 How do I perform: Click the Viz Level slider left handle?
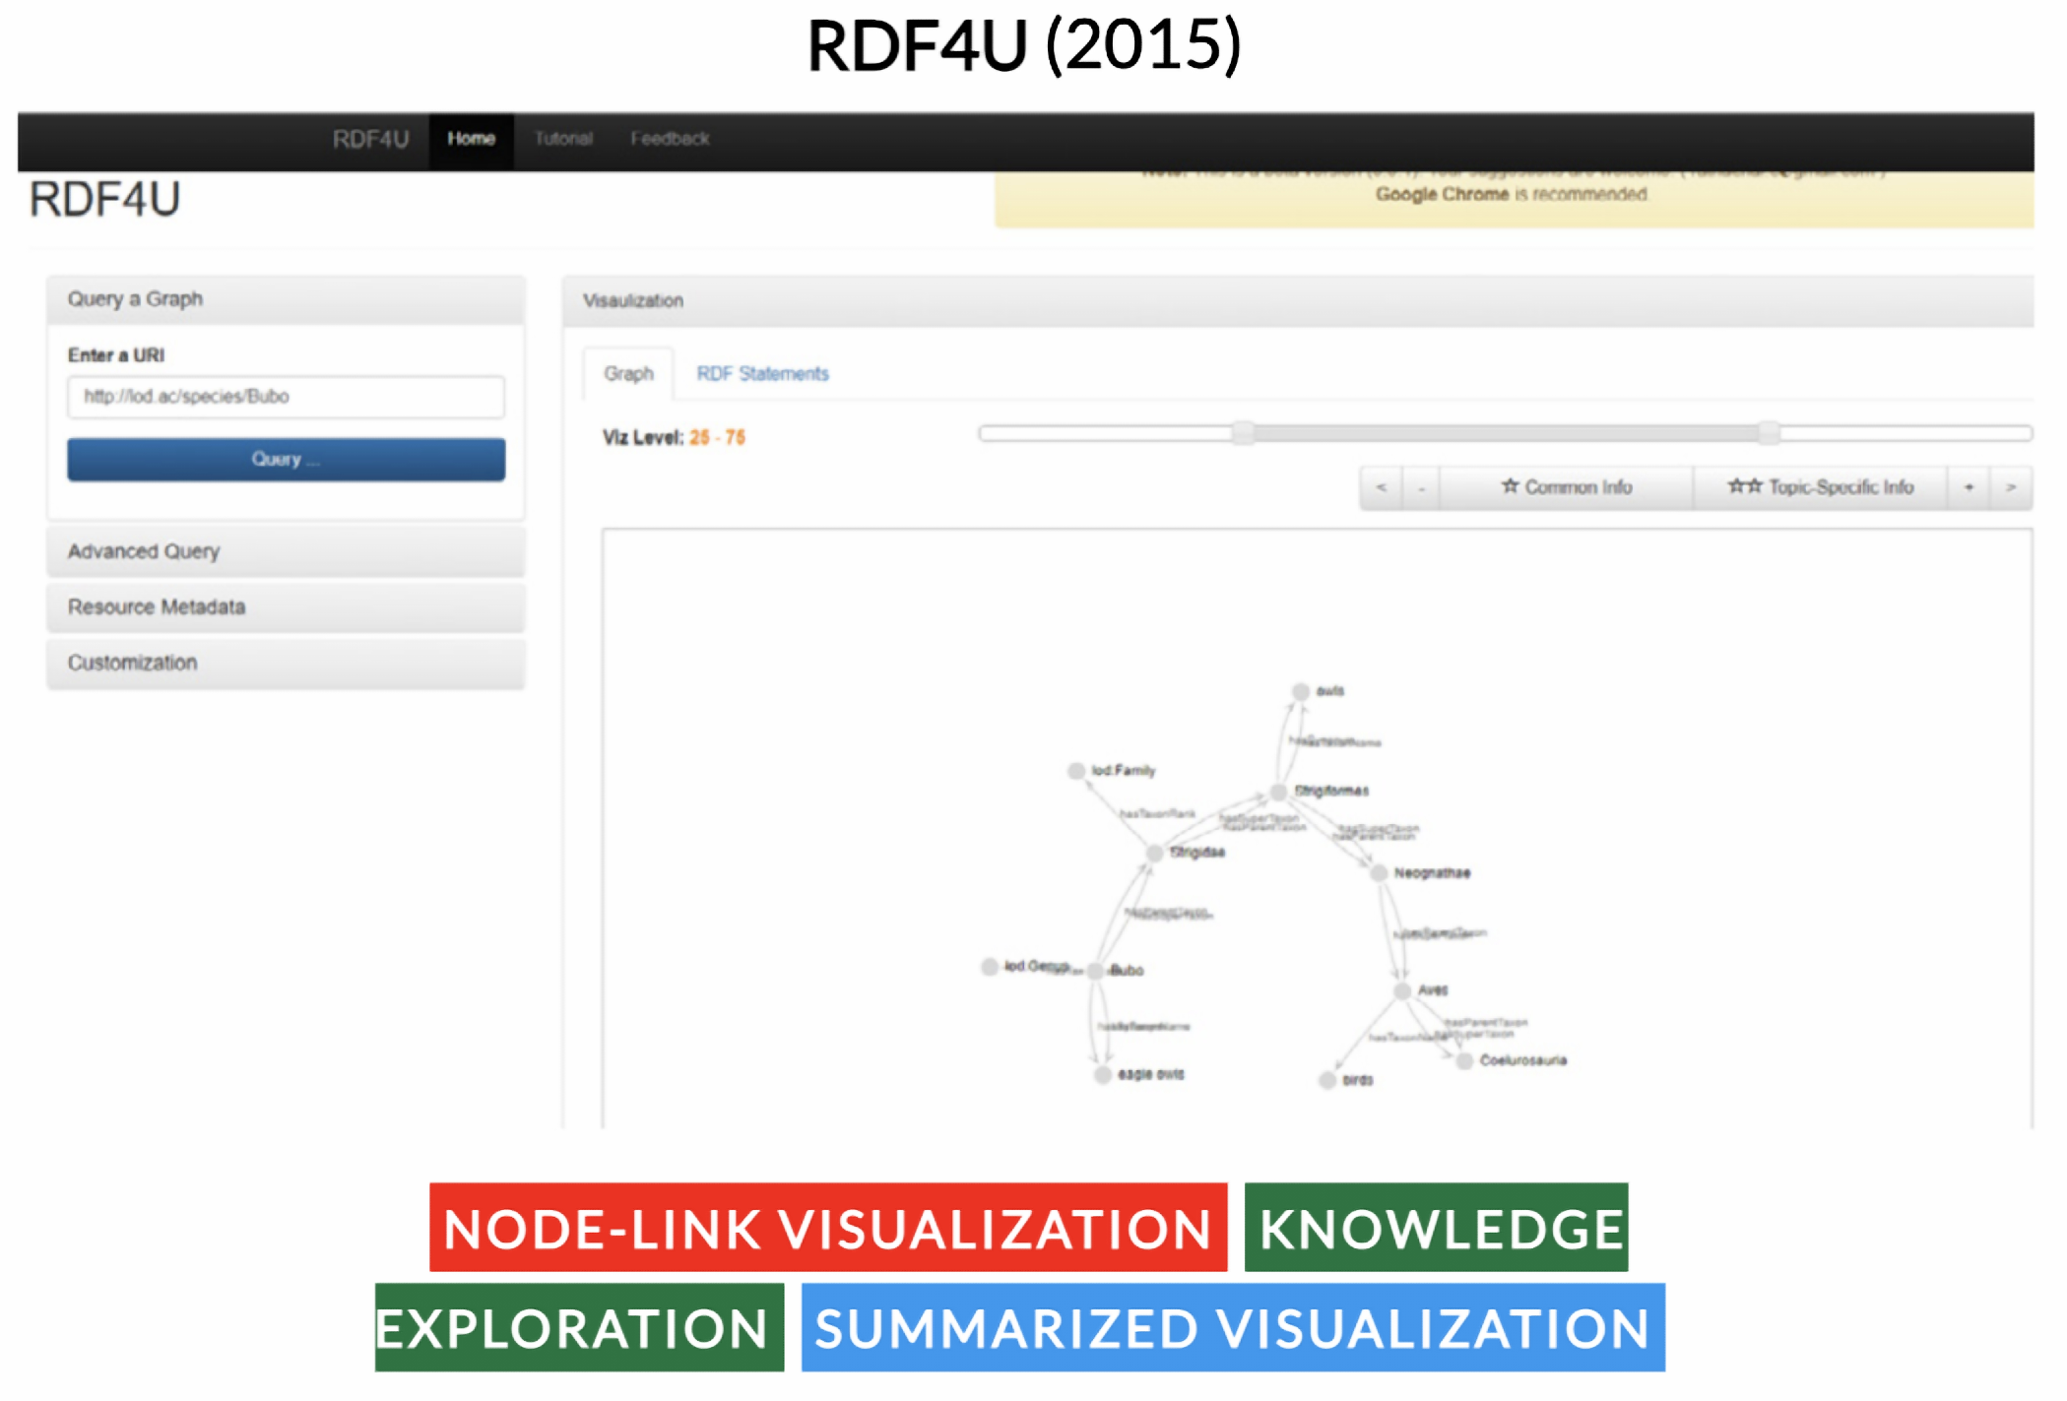coord(1244,433)
